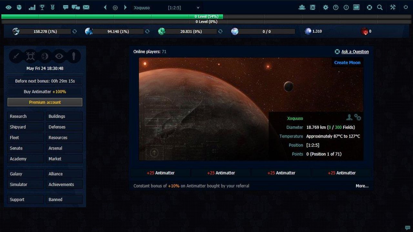
Task: Click the Create Moon link
Action: click(347, 63)
